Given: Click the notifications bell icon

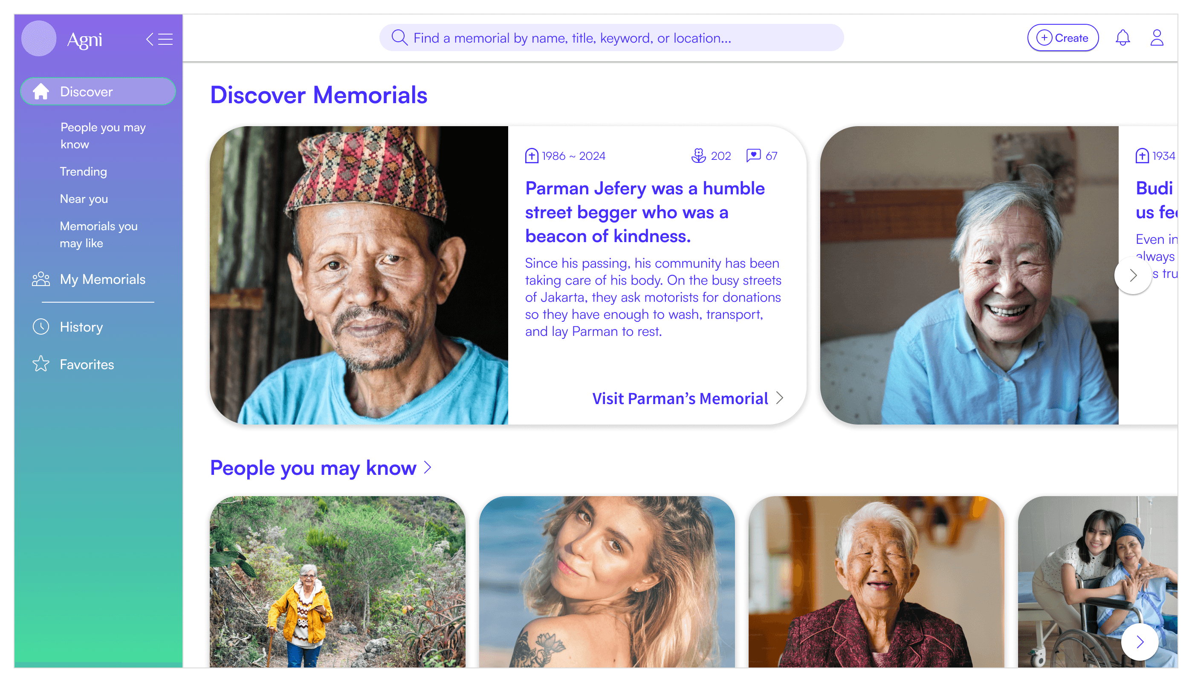Looking at the screenshot, I should (x=1122, y=38).
